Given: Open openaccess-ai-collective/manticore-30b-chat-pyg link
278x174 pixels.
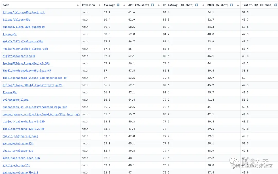Looking at the screenshot, I should [x=41, y=114].
